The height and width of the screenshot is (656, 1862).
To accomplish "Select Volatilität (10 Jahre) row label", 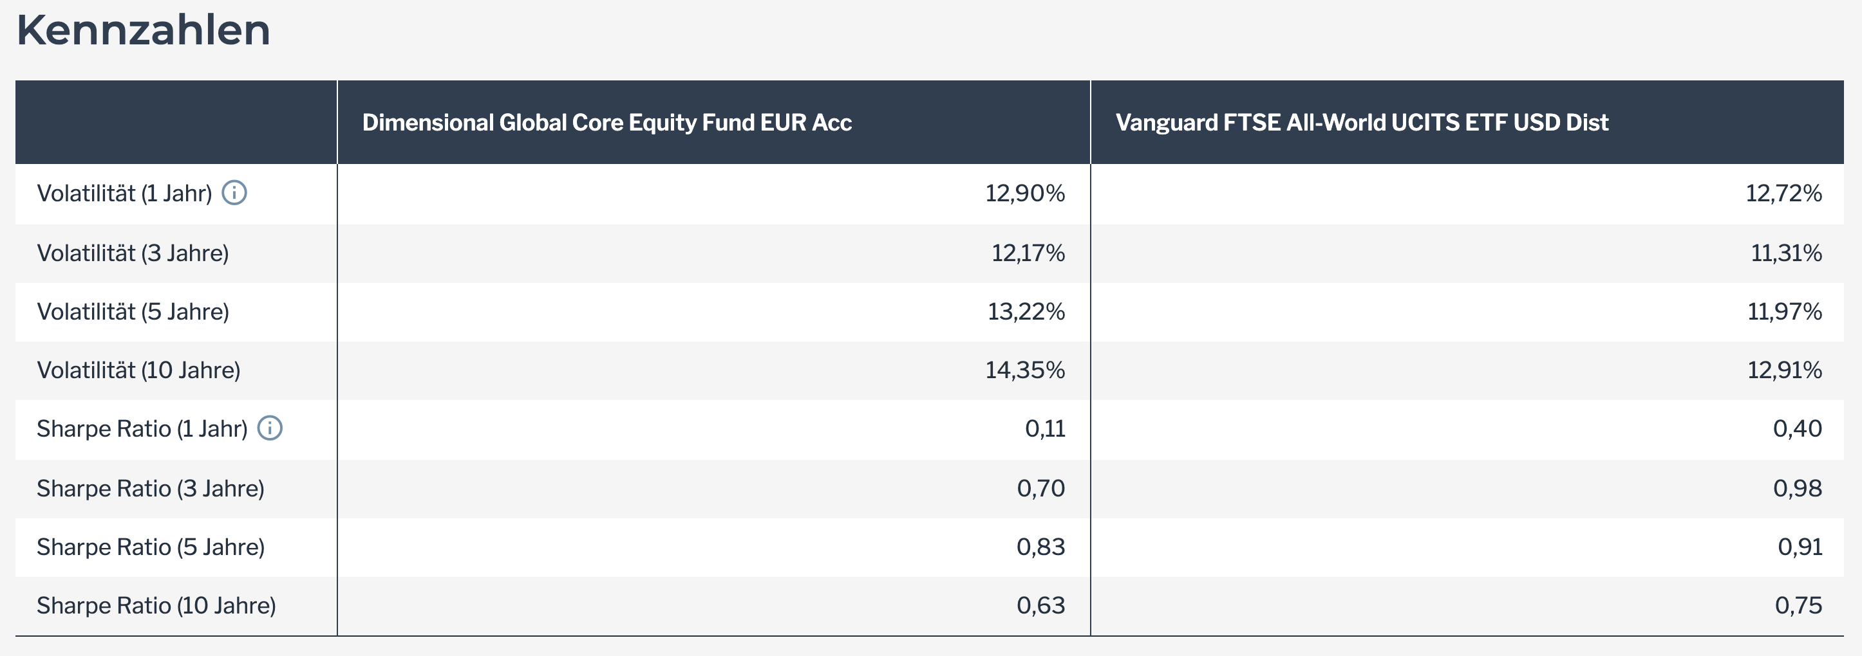I will click(x=139, y=370).
